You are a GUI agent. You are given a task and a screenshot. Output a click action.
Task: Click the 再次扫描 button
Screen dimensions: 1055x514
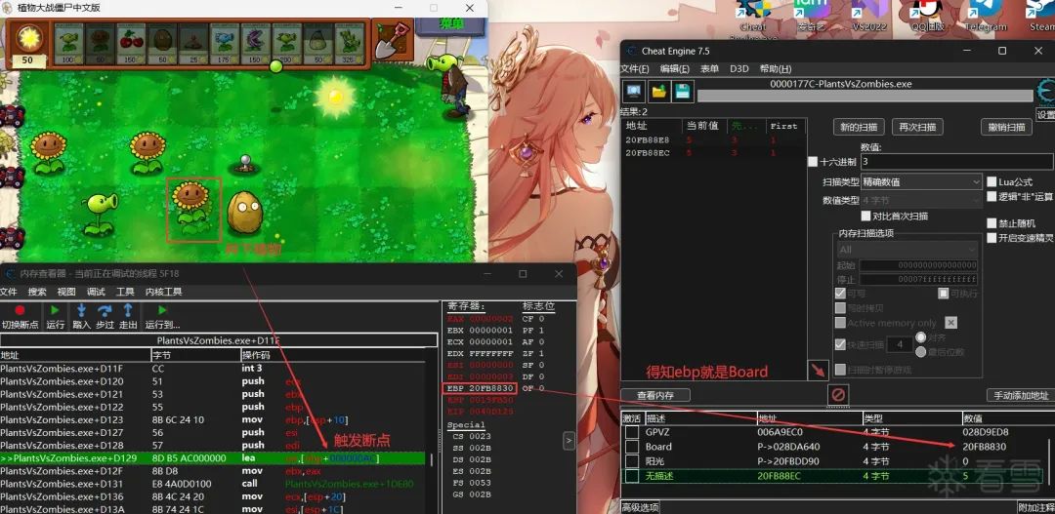tap(917, 127)
